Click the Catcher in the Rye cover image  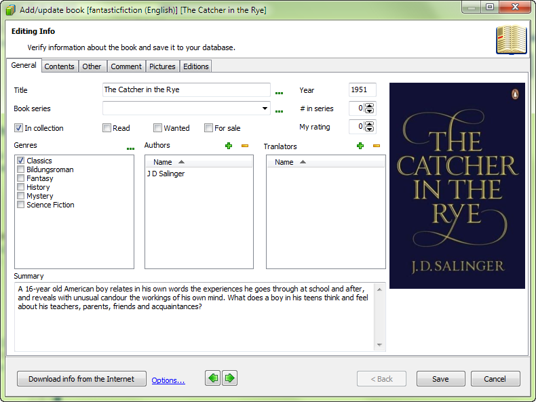click(x=457, y=186)
